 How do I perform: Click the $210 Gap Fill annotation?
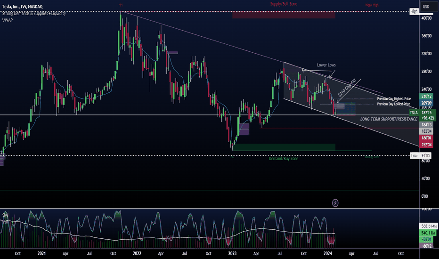[x=347, y=88]
